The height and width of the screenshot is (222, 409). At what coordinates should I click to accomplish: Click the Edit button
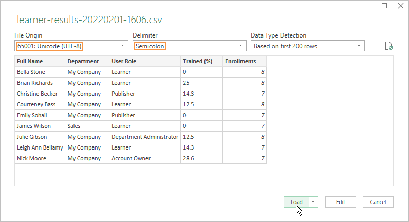click(x=340, y=202)
